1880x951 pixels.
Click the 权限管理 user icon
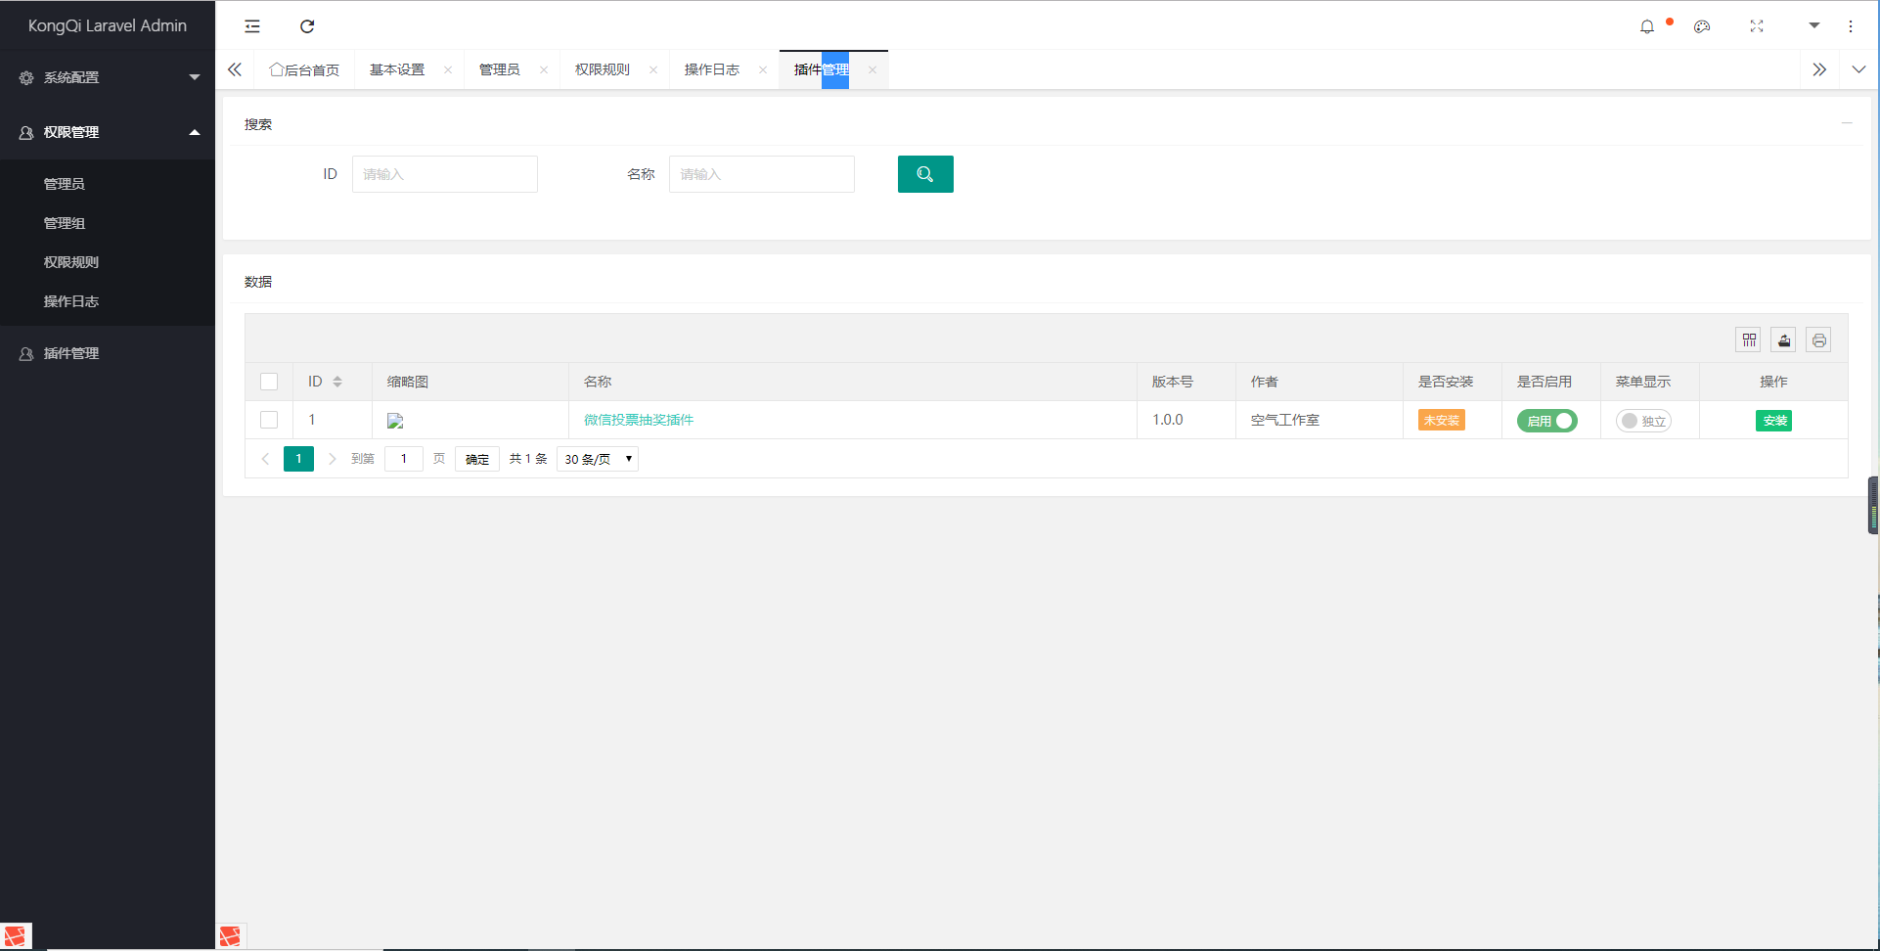[x=26, y=132]
